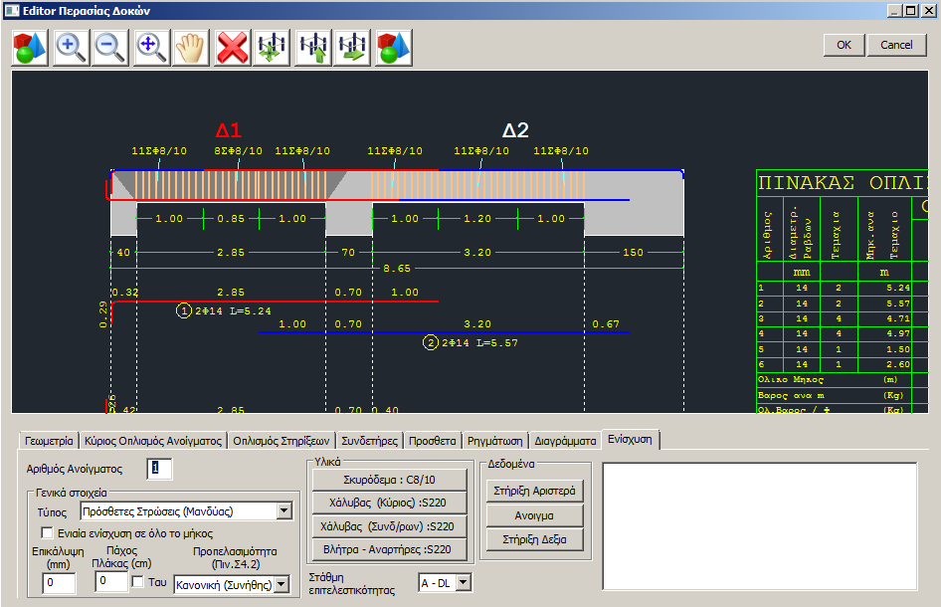Screen dimensions: 941x607
Task: Click the red Δ1 beam label
Action: 228,129
